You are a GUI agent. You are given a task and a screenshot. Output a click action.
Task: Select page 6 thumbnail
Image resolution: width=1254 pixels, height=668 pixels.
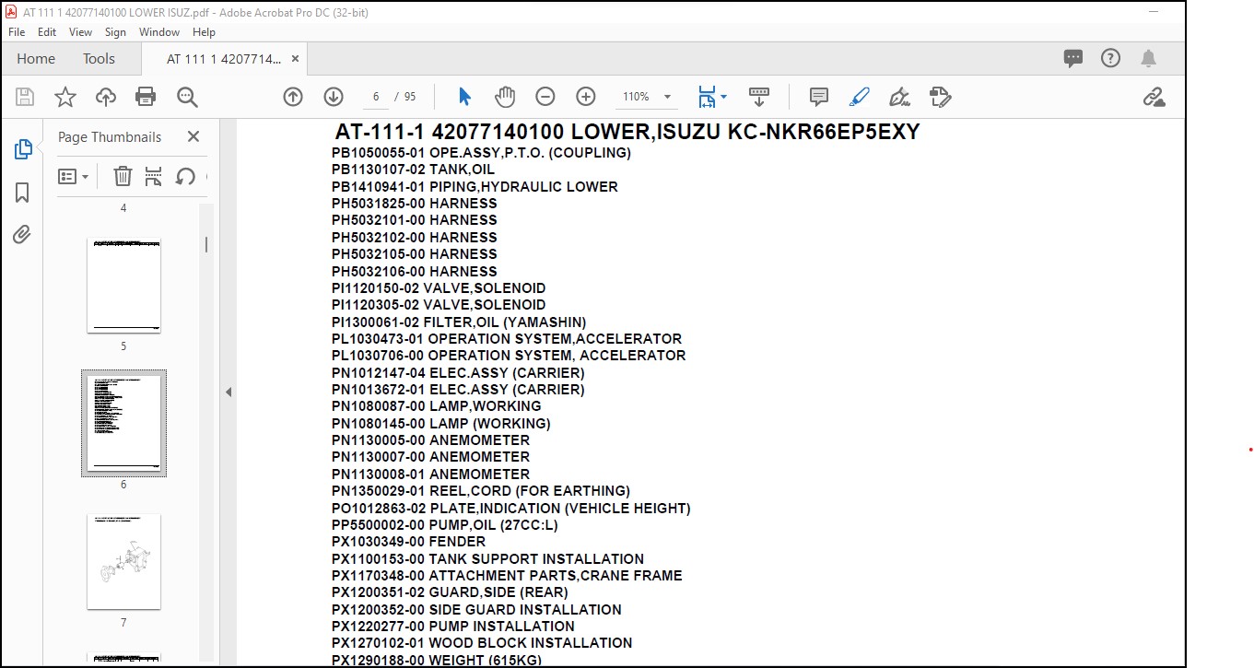coord(123,423)
